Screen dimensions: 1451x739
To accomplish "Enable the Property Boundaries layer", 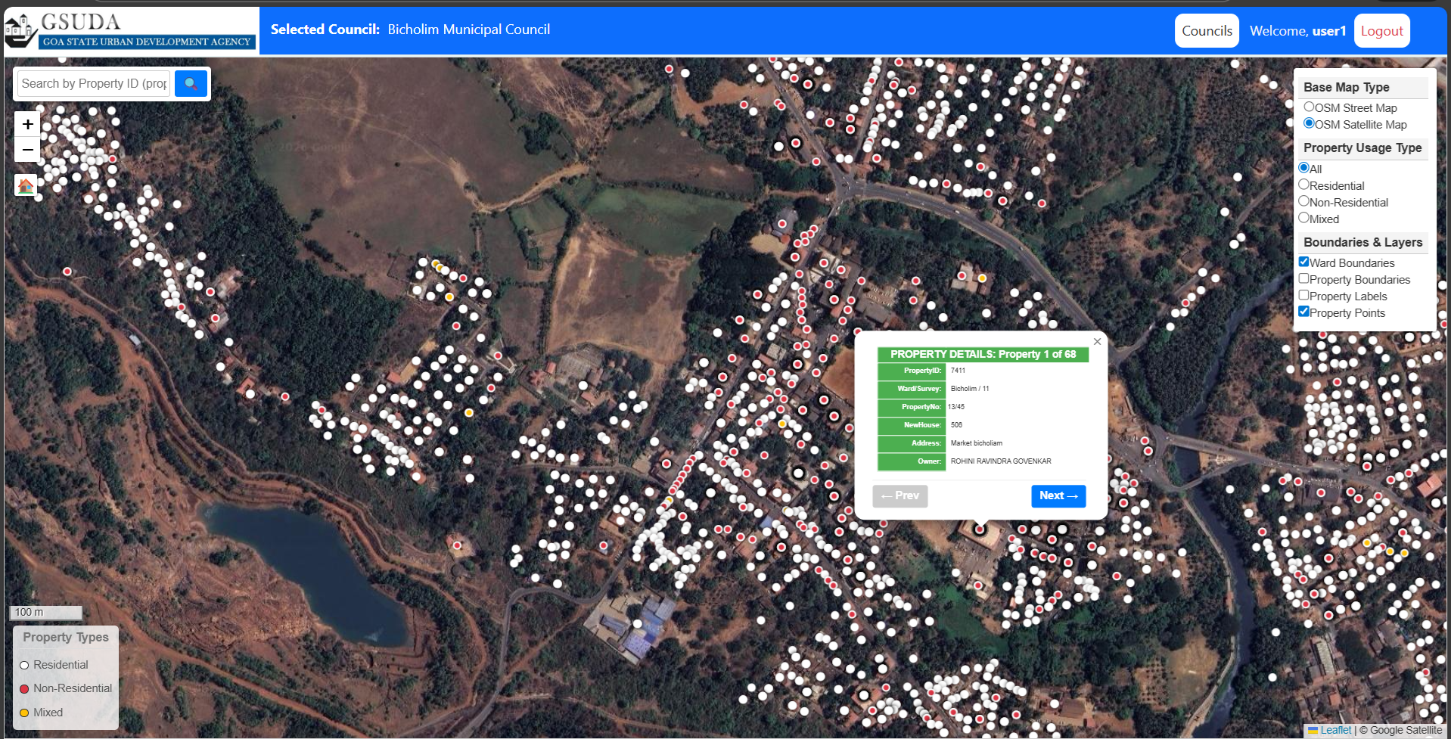I will click(x=1303, y=278).
